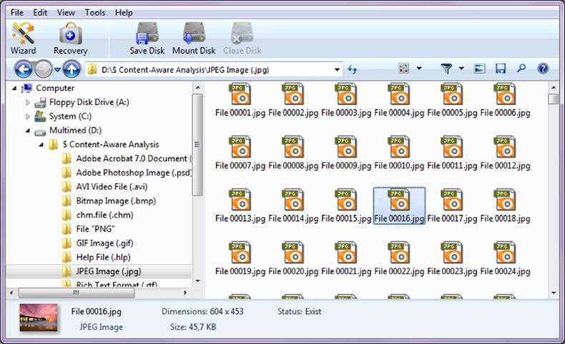Click the floppy save icon in address bar
This screenshot has height=344, width=565.
[501, 69]
